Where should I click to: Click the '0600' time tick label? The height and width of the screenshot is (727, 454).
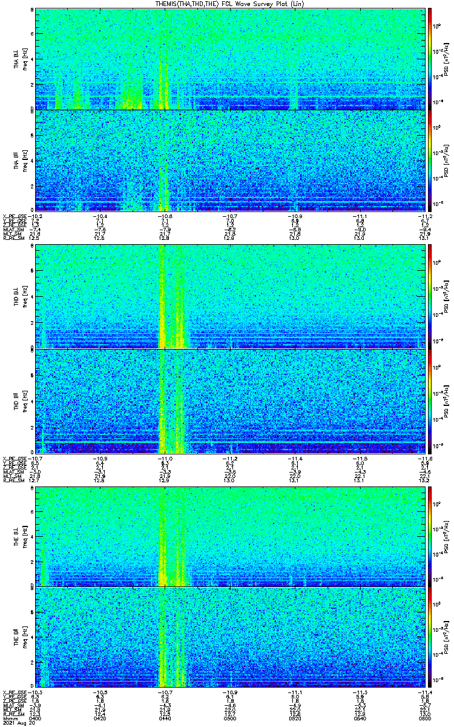tap(424, 718)
